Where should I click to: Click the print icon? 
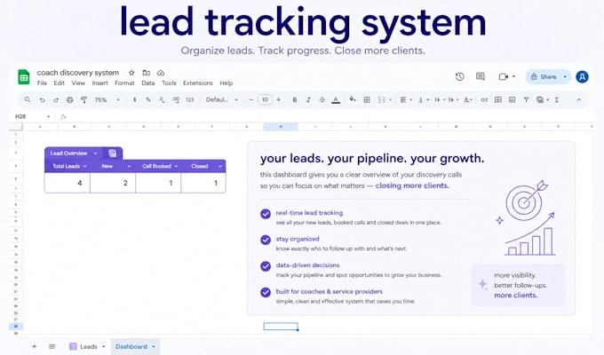tap(69, 99)
